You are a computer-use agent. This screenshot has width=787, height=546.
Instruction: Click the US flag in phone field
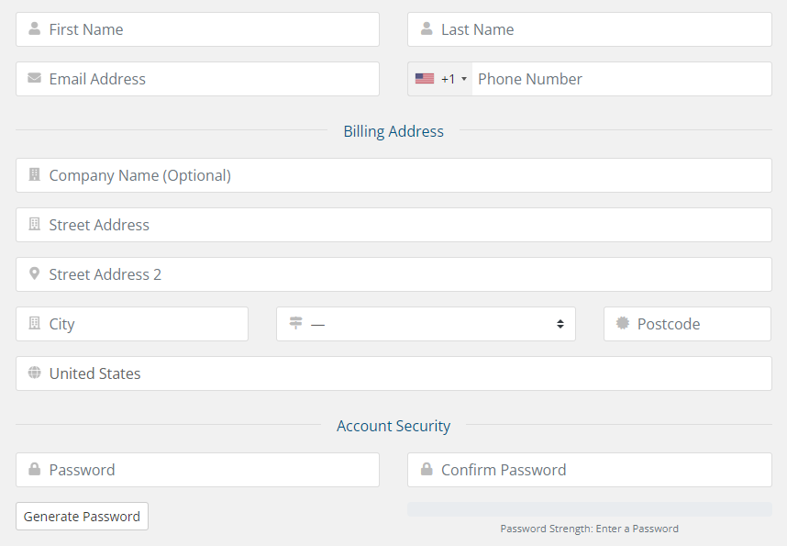(425, 79)
